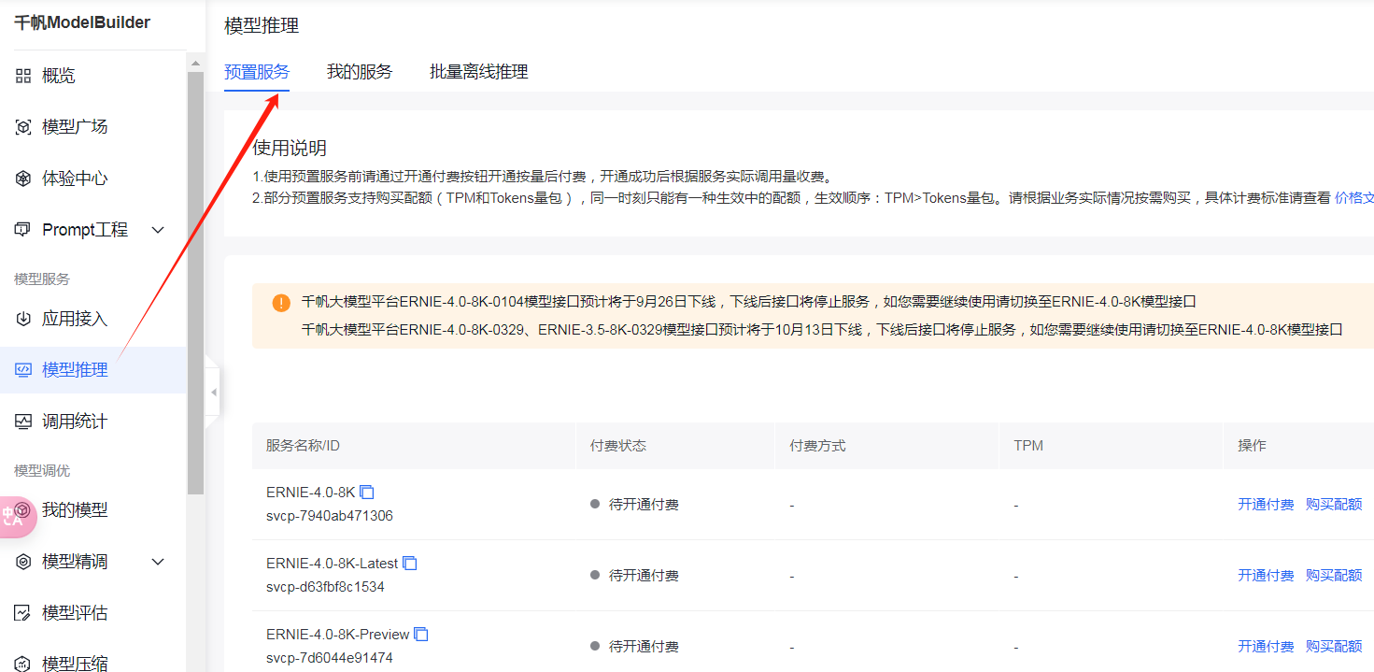
Task: Click the 模型广场 sidebar icon
Action: point(23,127)
